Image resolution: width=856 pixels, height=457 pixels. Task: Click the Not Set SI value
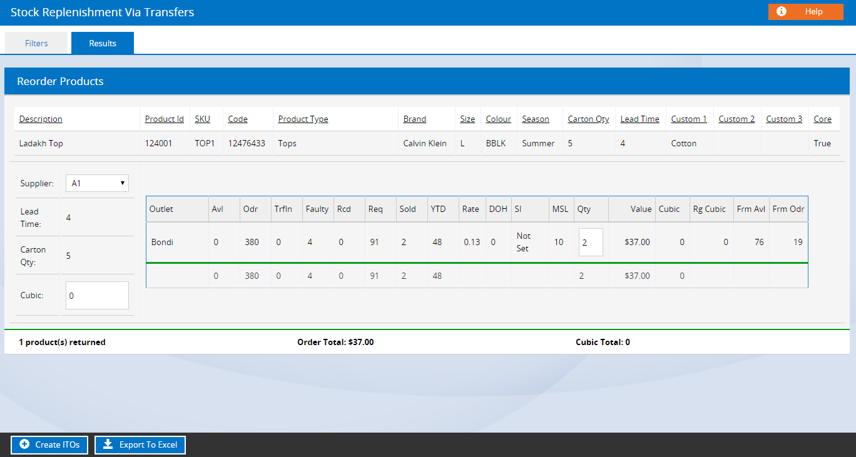pyautogui.click(x=523, y=242)
